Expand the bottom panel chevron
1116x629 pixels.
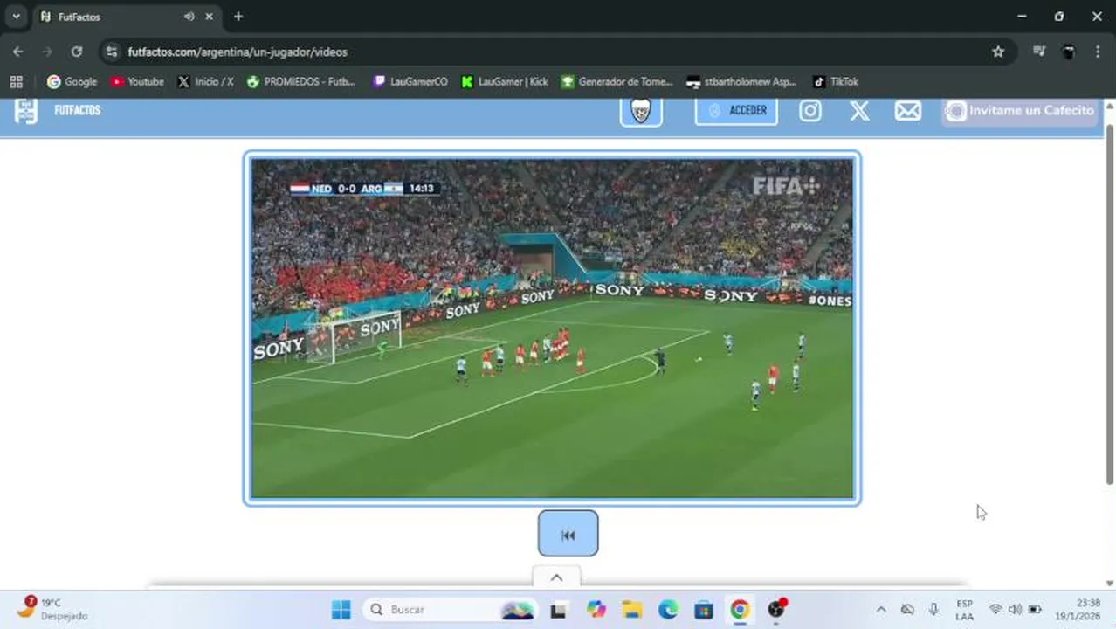tap(556, 577)
